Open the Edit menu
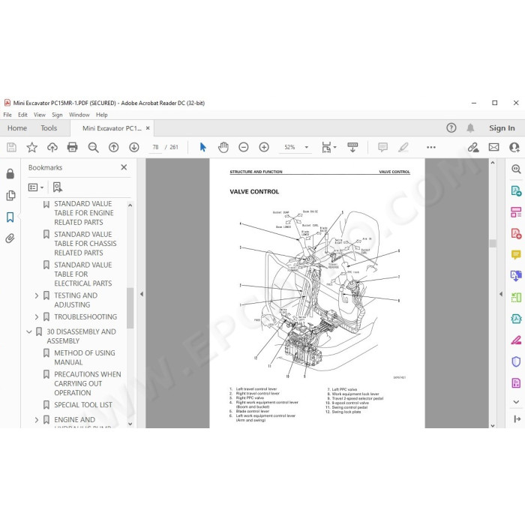 point(22,115)
